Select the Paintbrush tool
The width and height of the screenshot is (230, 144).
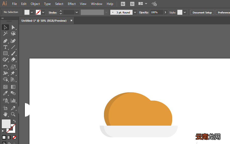point(13,53)
